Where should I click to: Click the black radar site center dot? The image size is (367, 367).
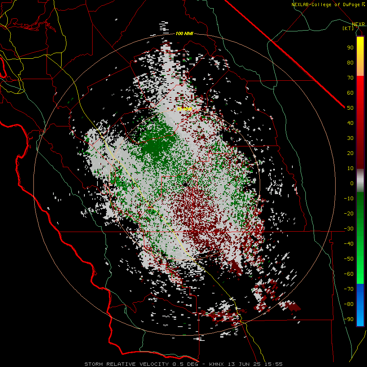pos(185,185)
